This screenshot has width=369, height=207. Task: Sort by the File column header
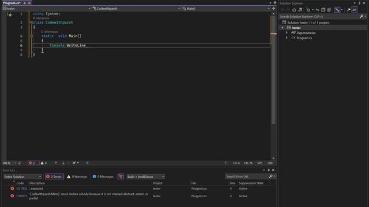click(x=194, y=183)
